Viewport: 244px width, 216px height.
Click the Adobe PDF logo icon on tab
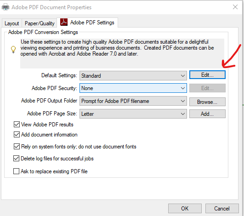64,22
